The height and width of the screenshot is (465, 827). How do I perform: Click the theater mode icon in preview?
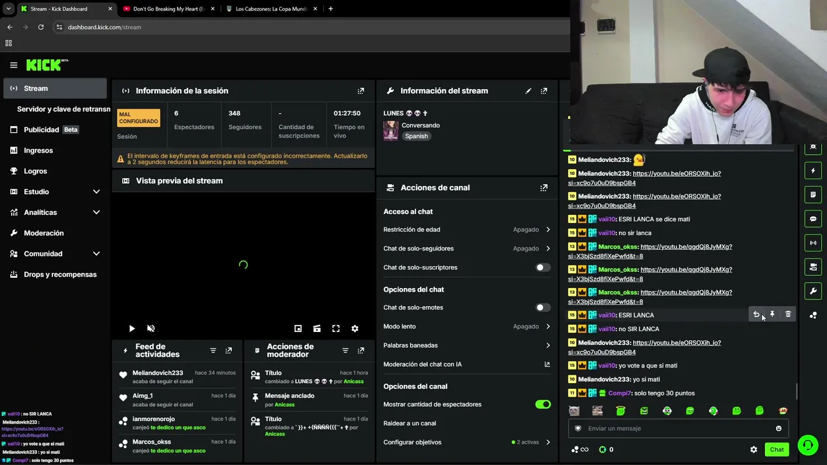pyautogui.click(x=317, y=329)
